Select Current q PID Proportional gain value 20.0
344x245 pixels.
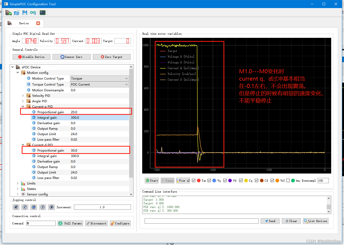pos(74,112)
